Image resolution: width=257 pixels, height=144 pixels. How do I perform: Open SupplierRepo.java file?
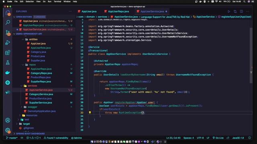[x=41, y=82]
